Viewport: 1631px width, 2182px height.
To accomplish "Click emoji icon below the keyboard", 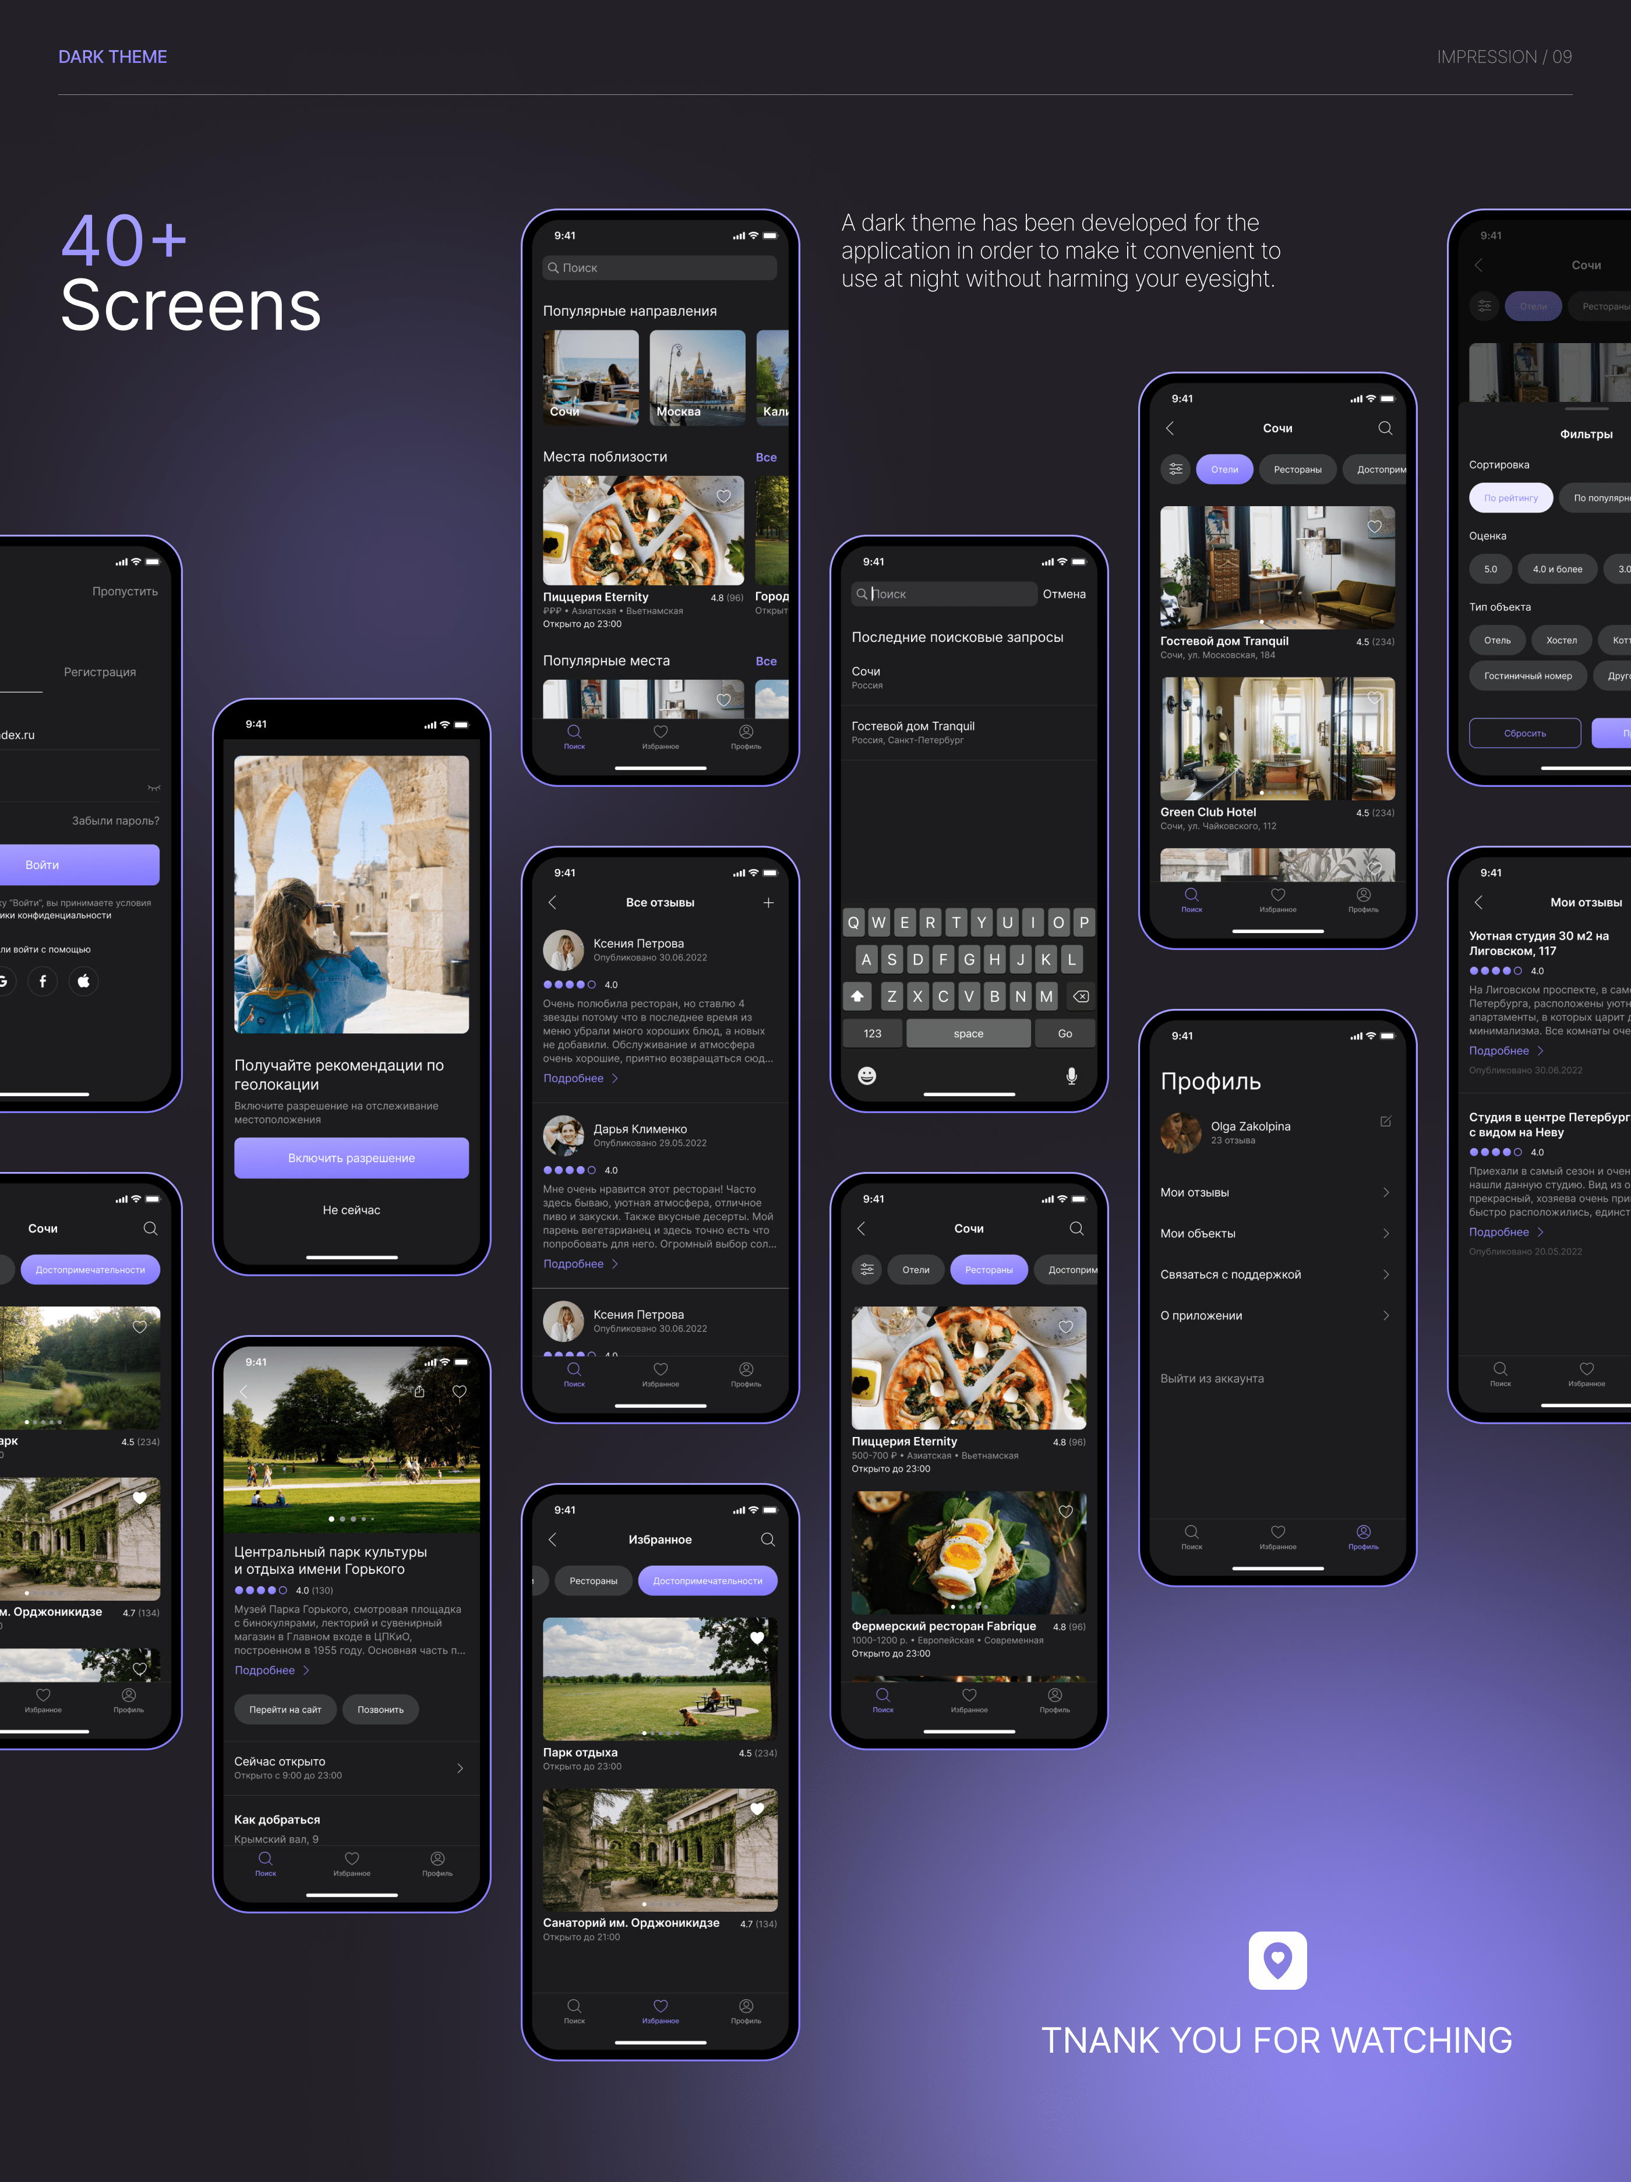I will pyautogui.click(x=866, y=1075).
